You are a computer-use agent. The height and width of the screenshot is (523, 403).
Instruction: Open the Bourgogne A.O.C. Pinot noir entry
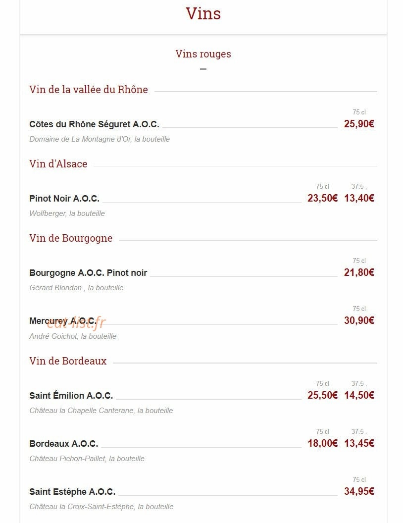[88, 273]
